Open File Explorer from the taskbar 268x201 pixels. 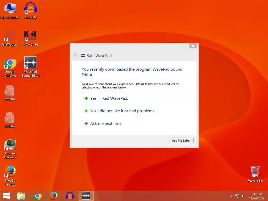[21, 196]
